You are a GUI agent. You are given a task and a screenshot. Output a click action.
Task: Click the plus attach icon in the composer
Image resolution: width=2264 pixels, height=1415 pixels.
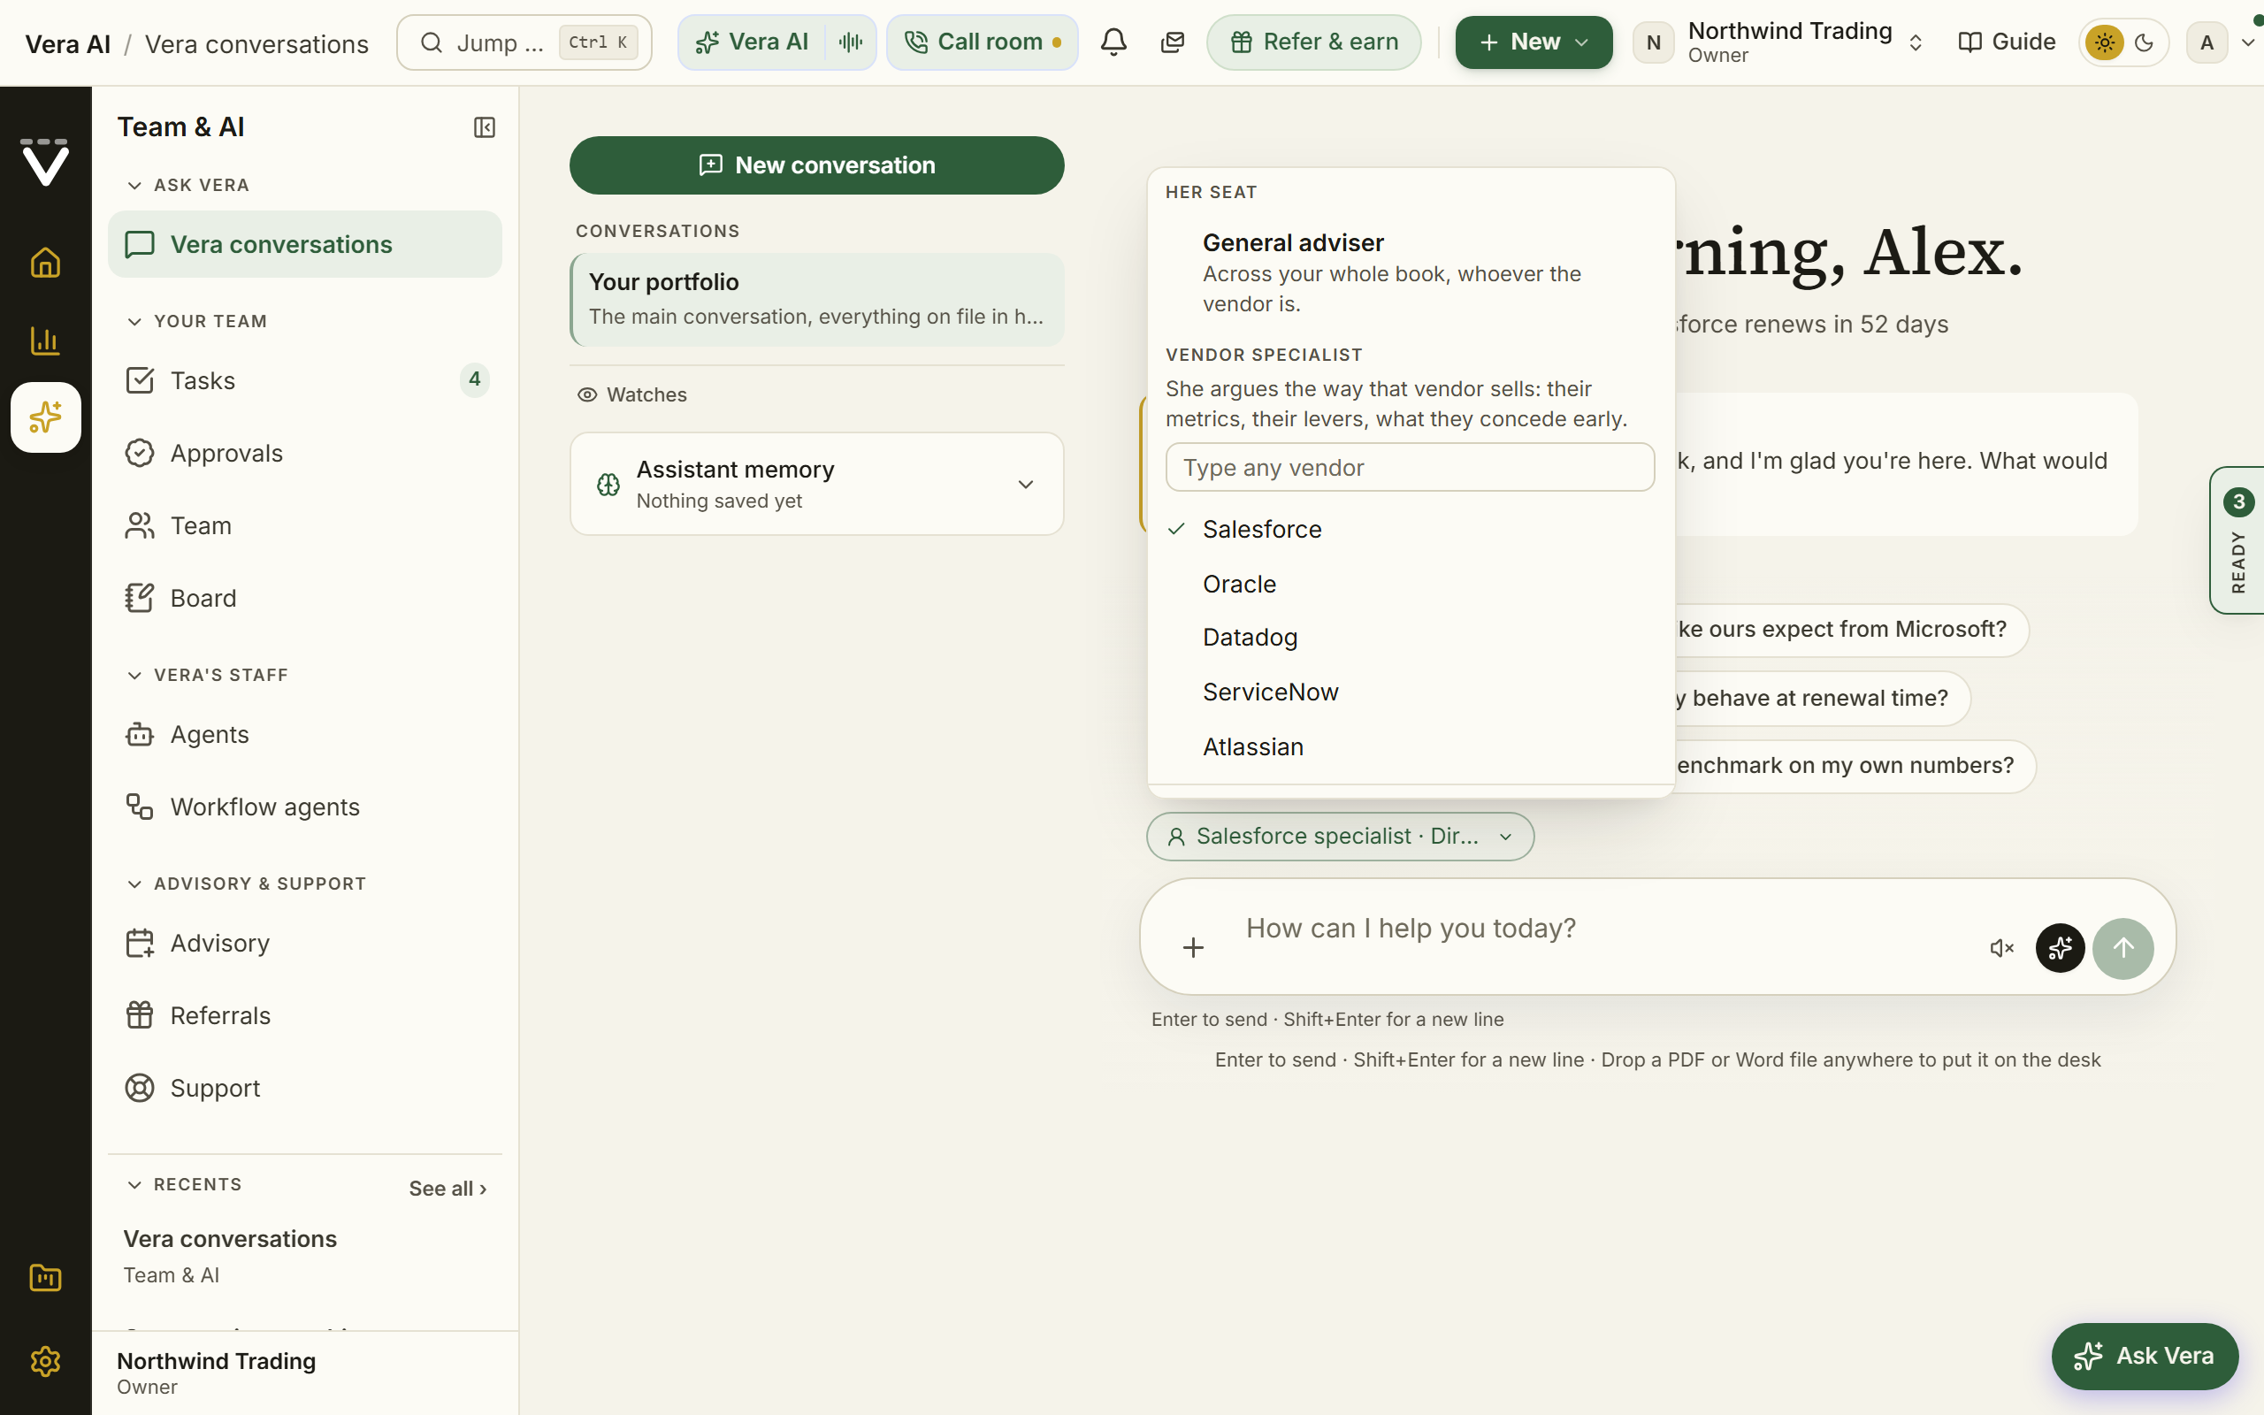point(1193,948)
